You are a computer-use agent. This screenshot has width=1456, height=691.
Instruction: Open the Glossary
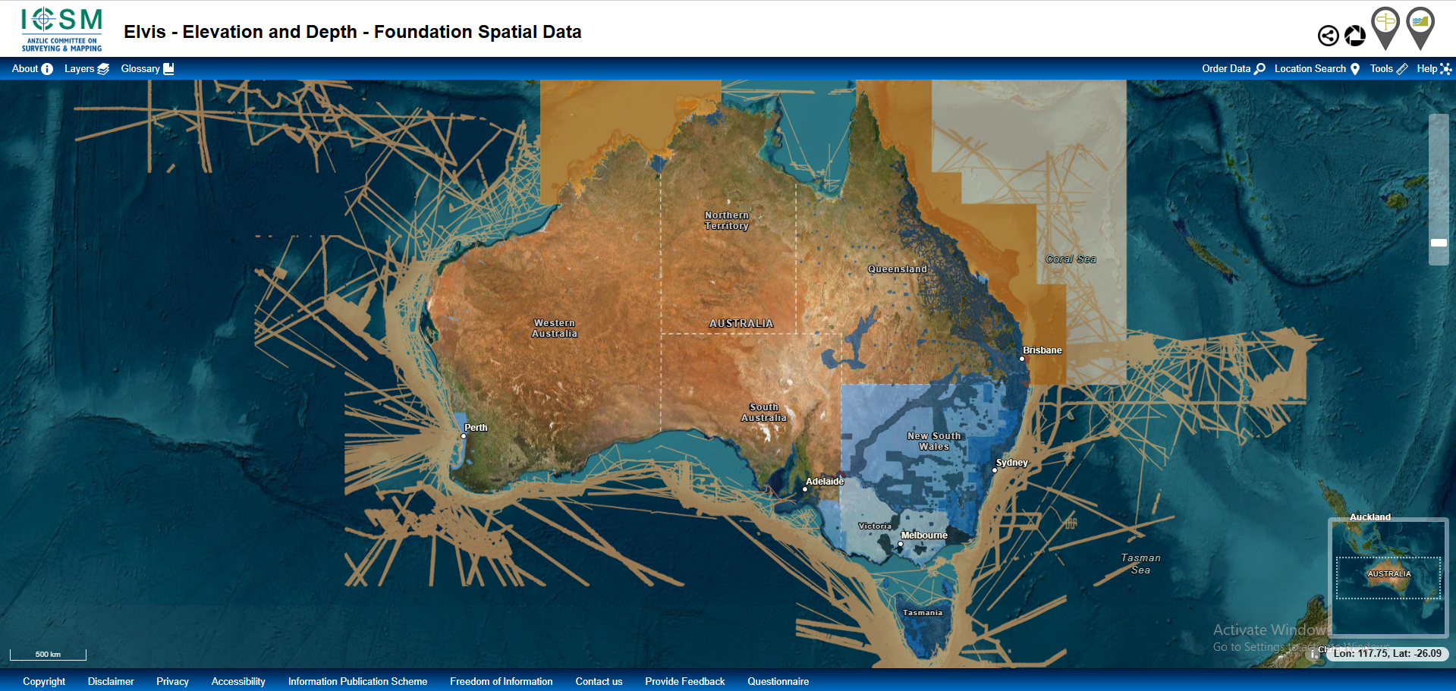(147, 68)
